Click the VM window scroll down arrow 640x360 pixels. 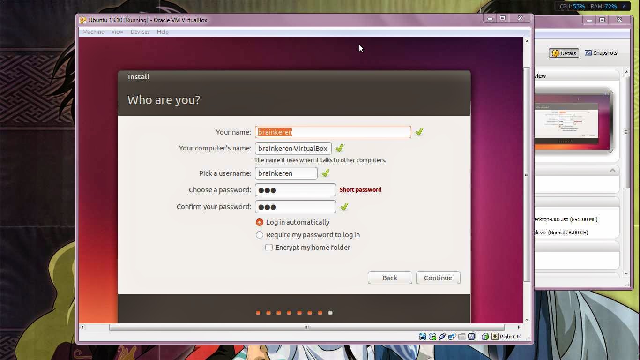[x=527, y=320]
